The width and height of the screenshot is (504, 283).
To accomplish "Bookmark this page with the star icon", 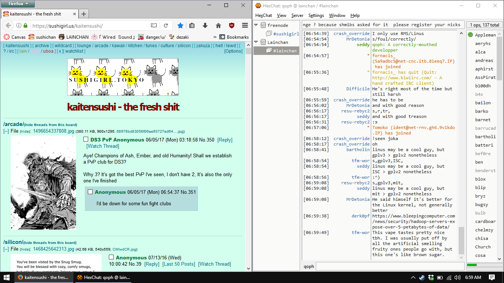I will coord(180,25).
